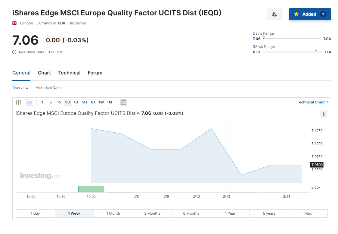Click the large price 7.06
338x234 pixels.
pos(26,40)
